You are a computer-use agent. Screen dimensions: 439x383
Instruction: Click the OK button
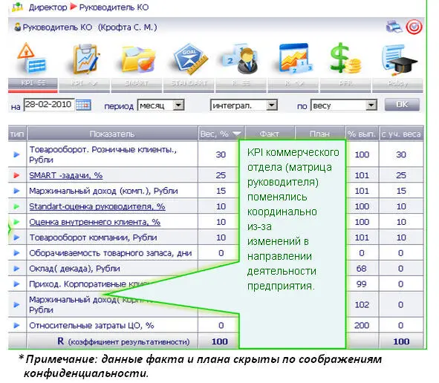click(402, 105)
